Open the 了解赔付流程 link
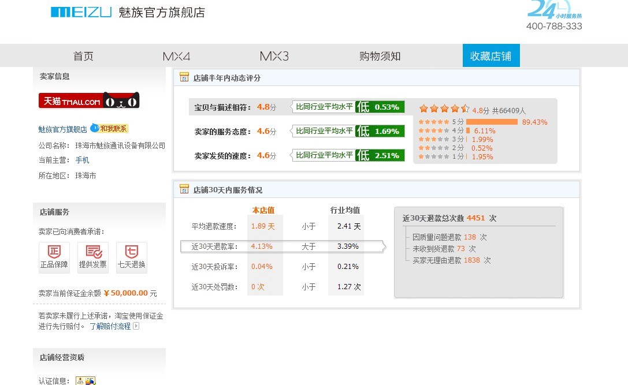 pyautogui.click(x=110, y=326)
